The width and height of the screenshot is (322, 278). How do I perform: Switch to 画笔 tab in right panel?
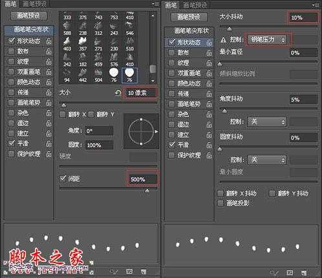pos(171,5)
